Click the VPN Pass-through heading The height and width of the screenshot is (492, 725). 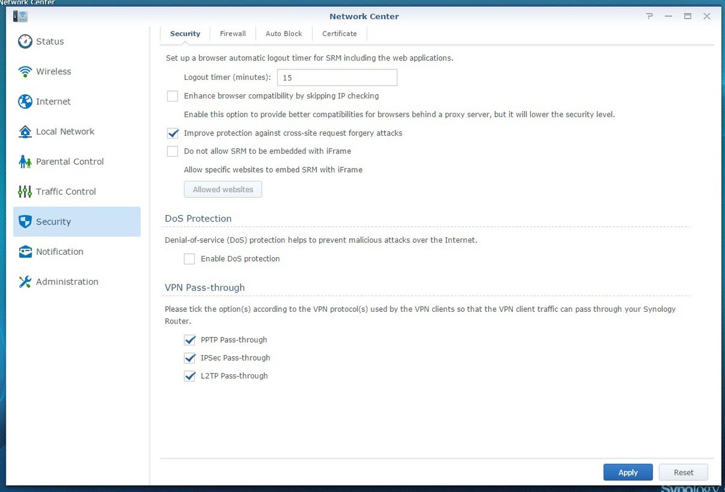coord(205,288)
